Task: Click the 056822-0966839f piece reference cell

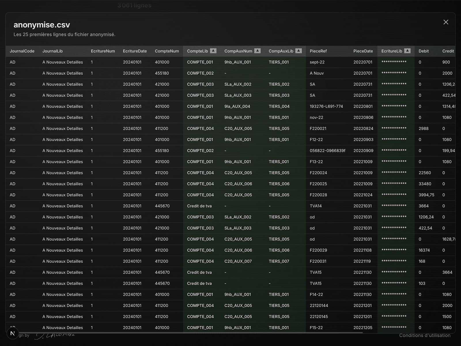Action: (328, 151)
